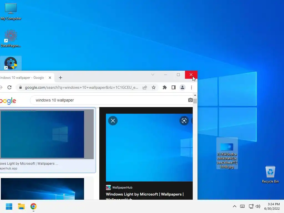Open the touch keyboard tray icon
284x213 pixels.
242,206
